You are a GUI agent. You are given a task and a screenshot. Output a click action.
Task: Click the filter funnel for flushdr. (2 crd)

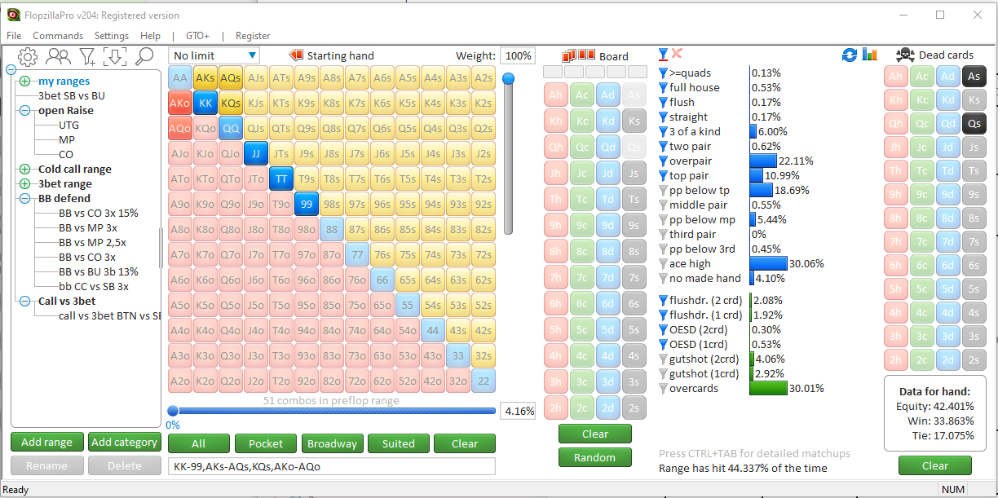663,300
